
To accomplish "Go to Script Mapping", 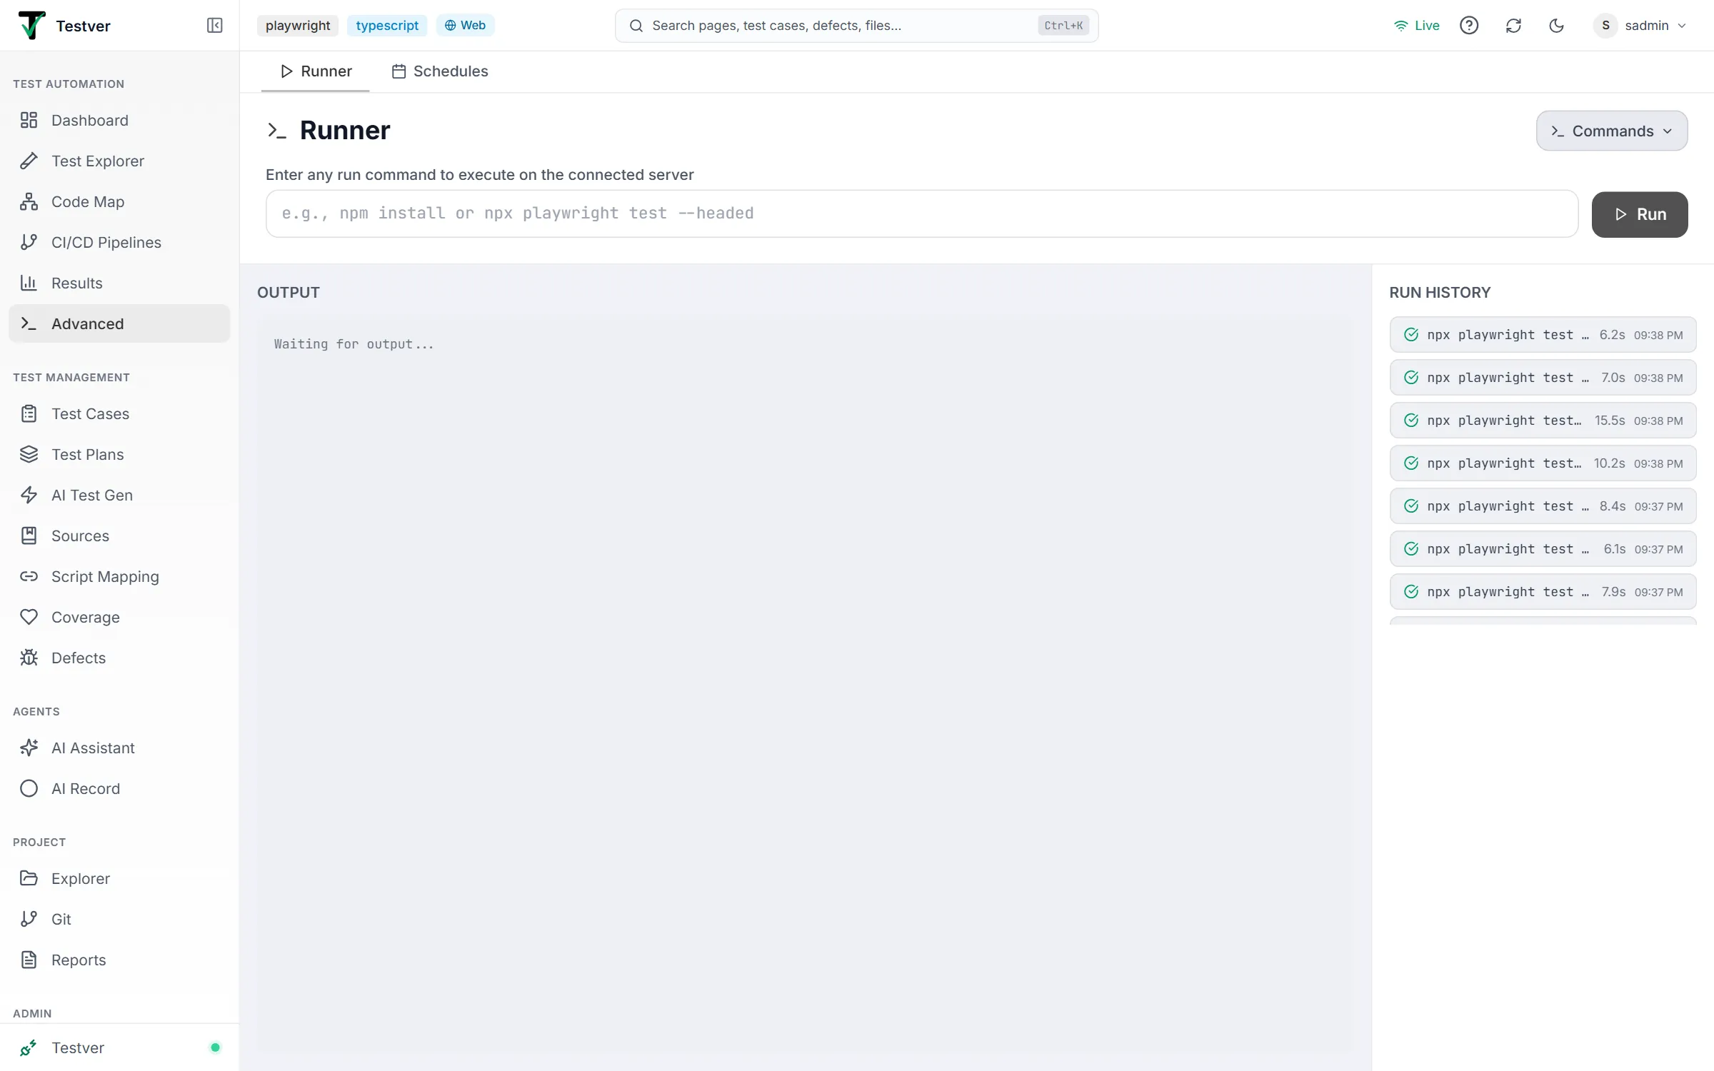I will pos(119,577).
